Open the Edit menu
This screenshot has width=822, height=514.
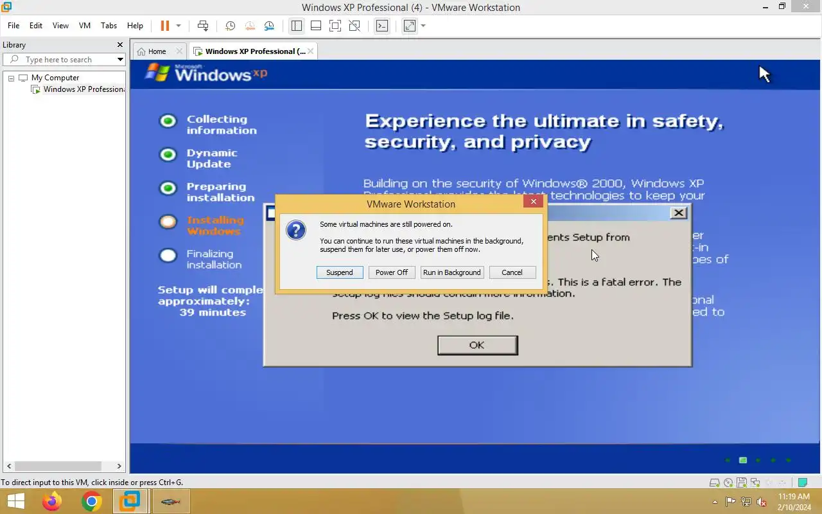(36, 26)
